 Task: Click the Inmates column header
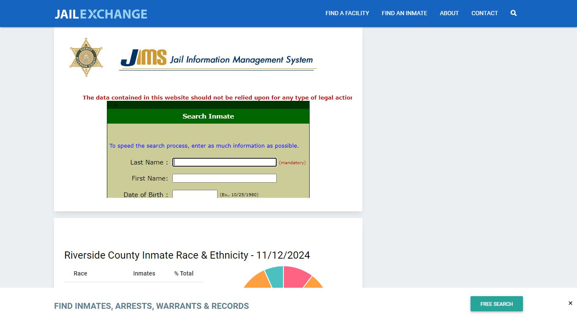click(x=144, y=273)
